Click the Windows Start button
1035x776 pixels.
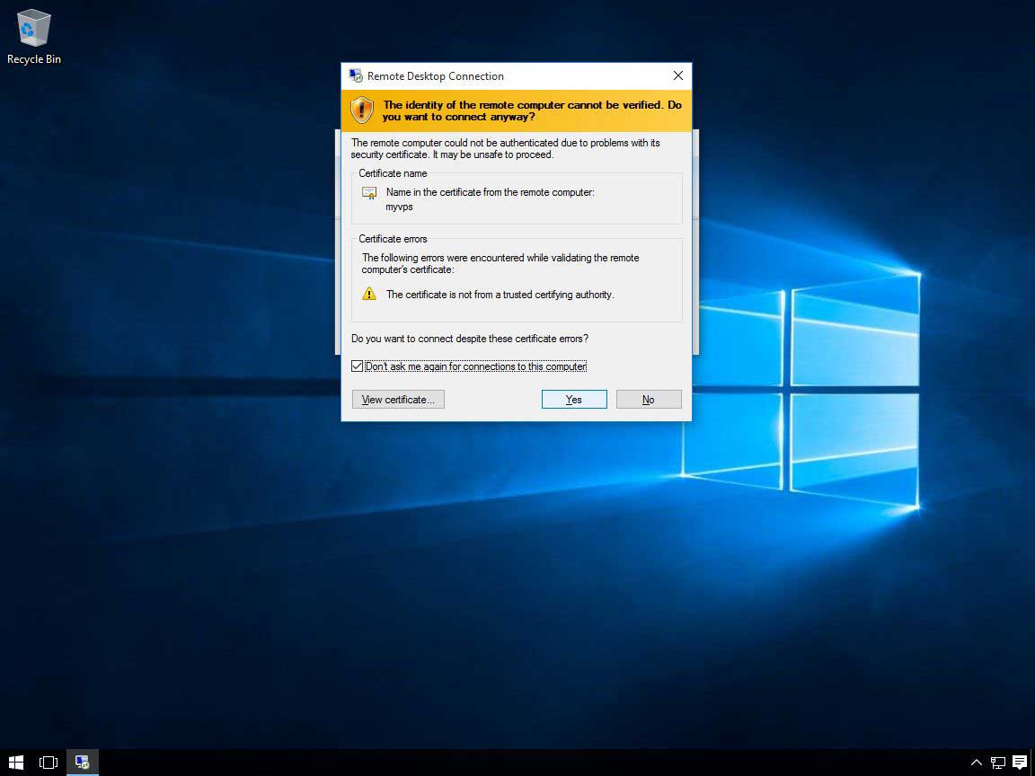point(16,763)
